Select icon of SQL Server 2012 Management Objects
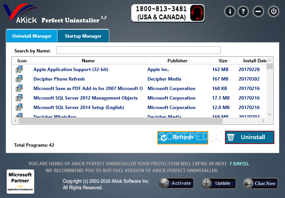Image resolution: width=285 pixels, height=198 pixels. tap(19, 98)
